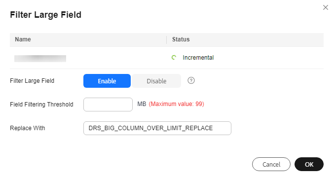Select Disable for Filter Large Field
334x178 pixels.
(x=156, y=81)
